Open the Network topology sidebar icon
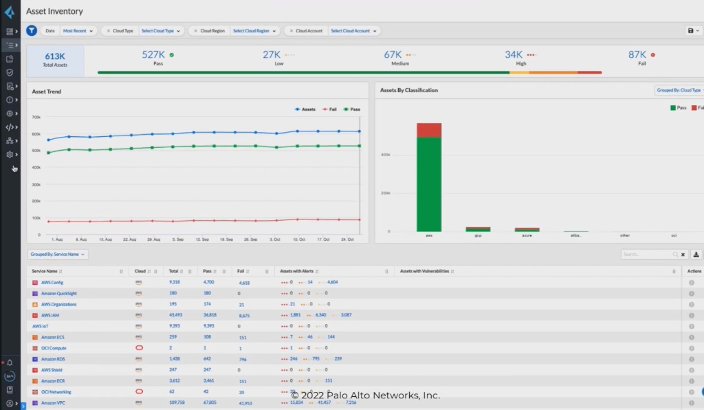Image resolution: width=704 pixels, height=410 pixels. click(10, 140)
